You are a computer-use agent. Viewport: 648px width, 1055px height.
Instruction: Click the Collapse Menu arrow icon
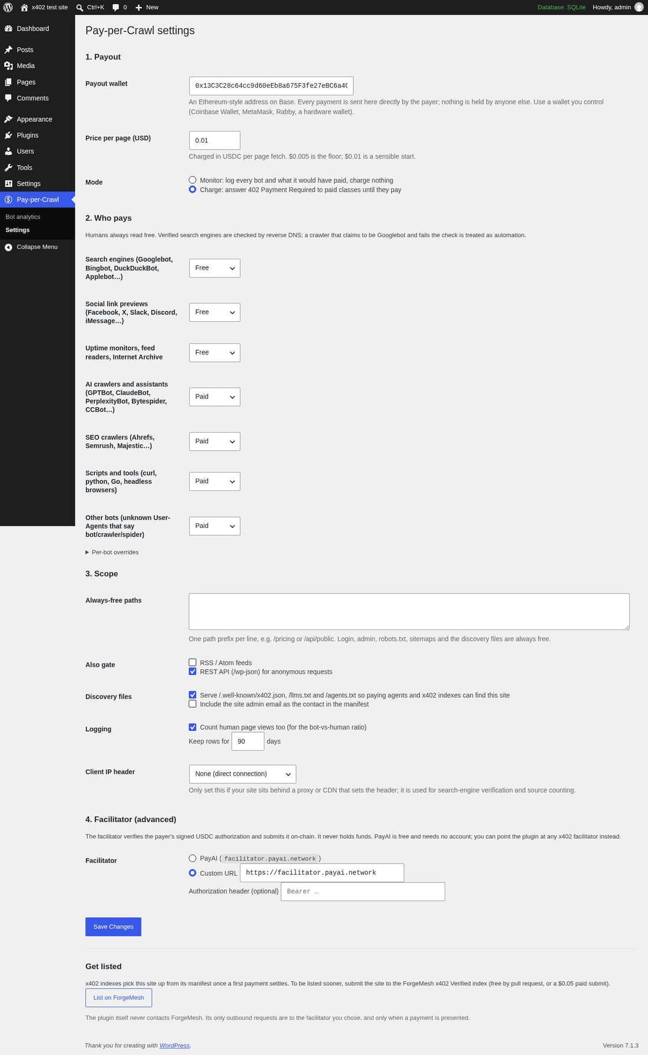[8, 247]
